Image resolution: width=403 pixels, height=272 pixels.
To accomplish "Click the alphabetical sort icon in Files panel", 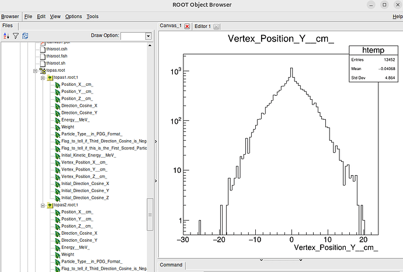I will coord(6,36).
